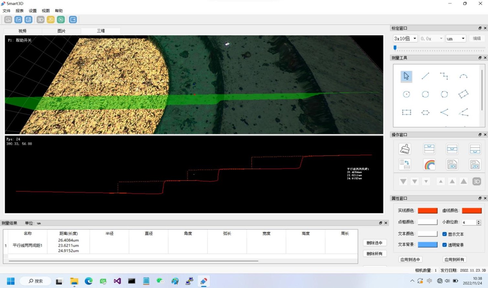Open Microsoft Edge from the taskbar
488x288 pixels.
[x=89, y=281]
